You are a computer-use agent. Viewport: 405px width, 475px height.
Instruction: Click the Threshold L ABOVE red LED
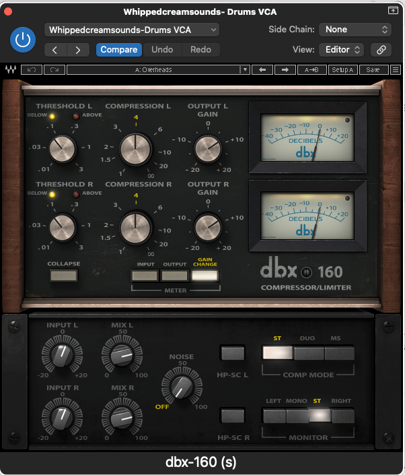(x=76, y=116)
